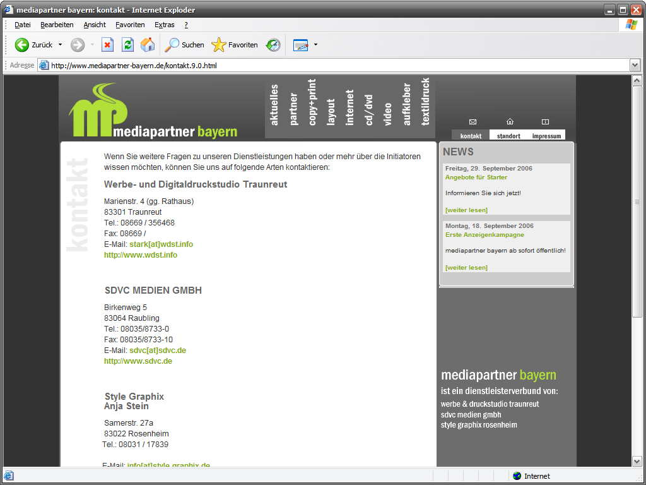Open the cd/dvd navigation item
This screenshot has width=646, height=485.
coord(368,110)
